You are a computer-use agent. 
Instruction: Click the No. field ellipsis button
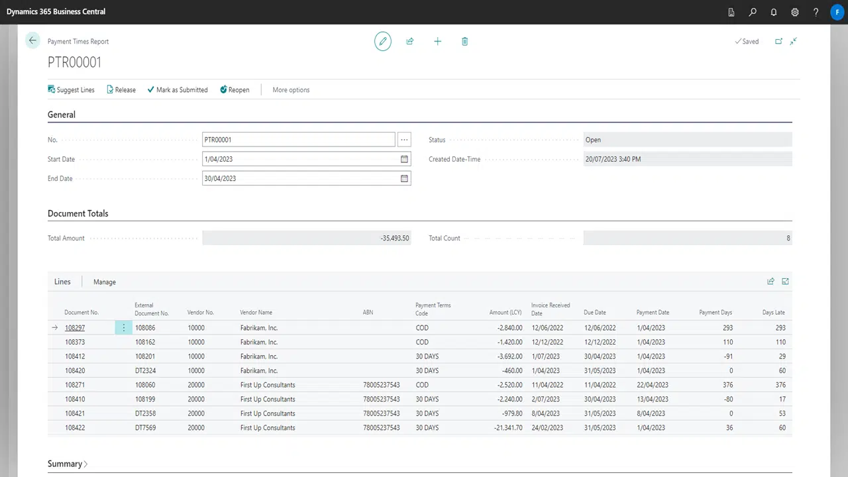(x=404, y=140)
